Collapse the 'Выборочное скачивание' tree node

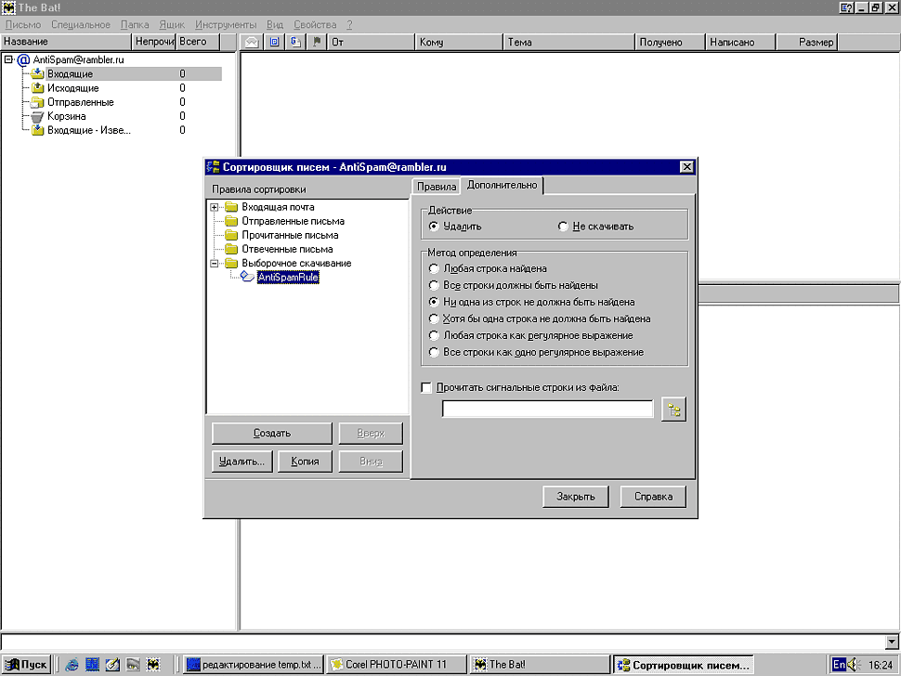click(x=215, y=264)
